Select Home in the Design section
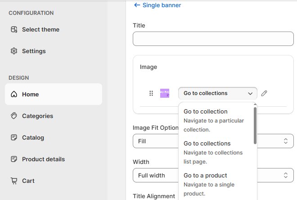 pyautogui.click(x=54, y=94)
